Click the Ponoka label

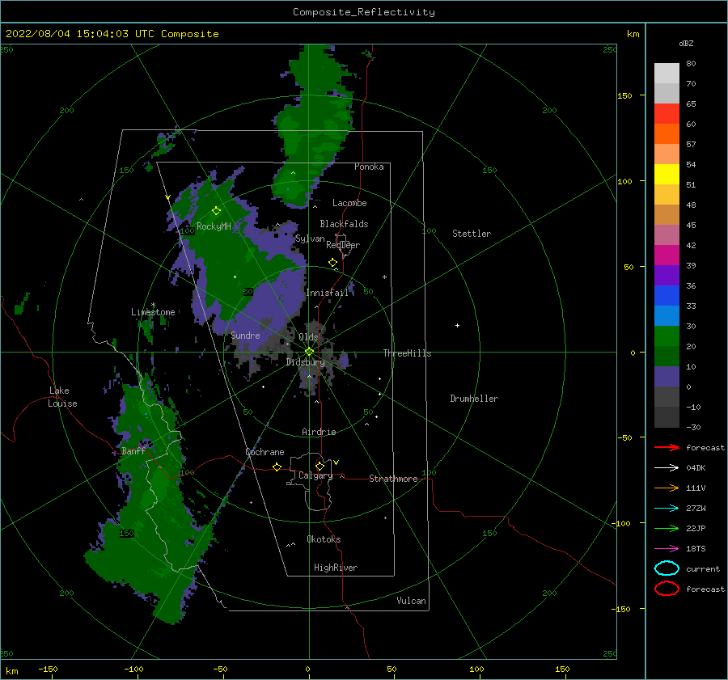[369, 167]
